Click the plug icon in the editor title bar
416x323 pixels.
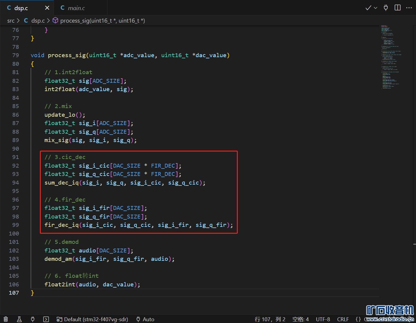click(x=386, y=8)
